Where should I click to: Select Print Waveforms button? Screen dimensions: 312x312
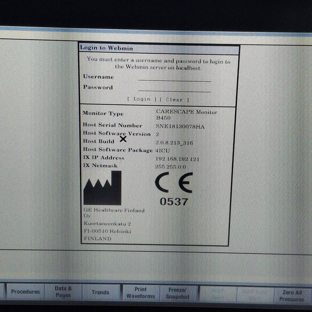pyautogui.click(x=140, y=293)
